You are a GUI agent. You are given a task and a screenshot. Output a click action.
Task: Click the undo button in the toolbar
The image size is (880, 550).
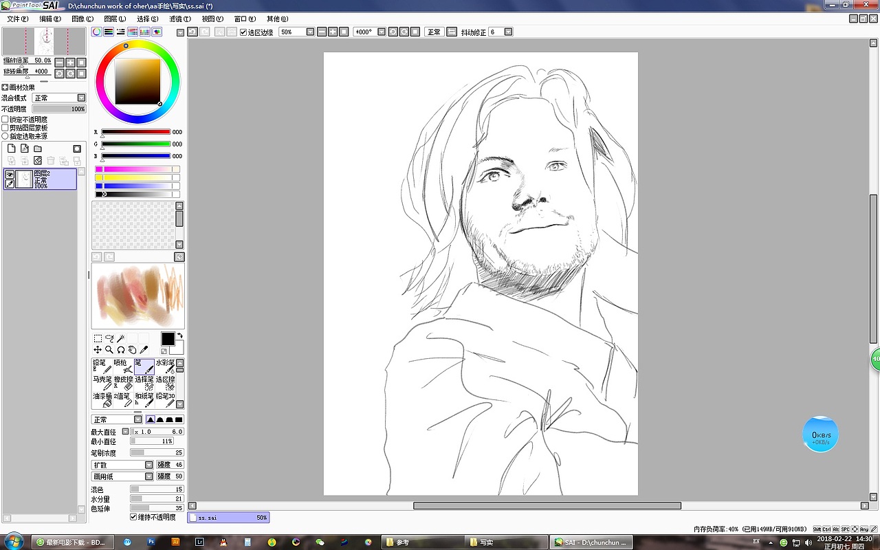tap(192, 32)
